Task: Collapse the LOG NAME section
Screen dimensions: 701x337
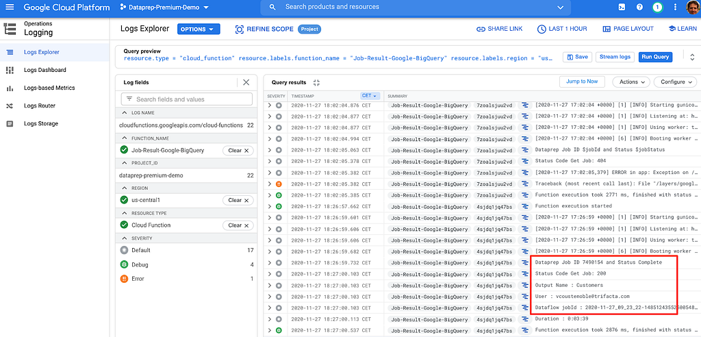Action: coord(125,113)
